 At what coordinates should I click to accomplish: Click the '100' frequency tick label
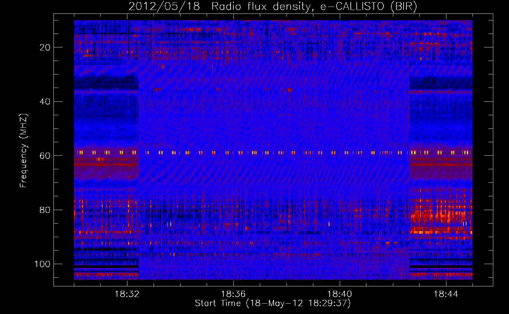(x=42, y=264)
